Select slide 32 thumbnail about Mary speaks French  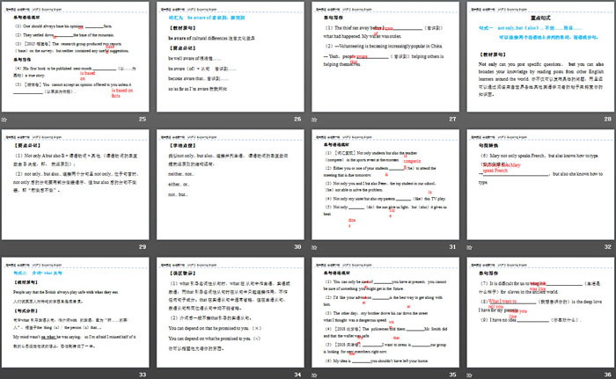click(540, 185)
